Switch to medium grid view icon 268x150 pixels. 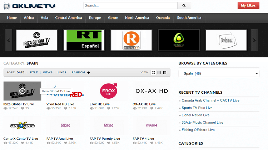(159, 72)
